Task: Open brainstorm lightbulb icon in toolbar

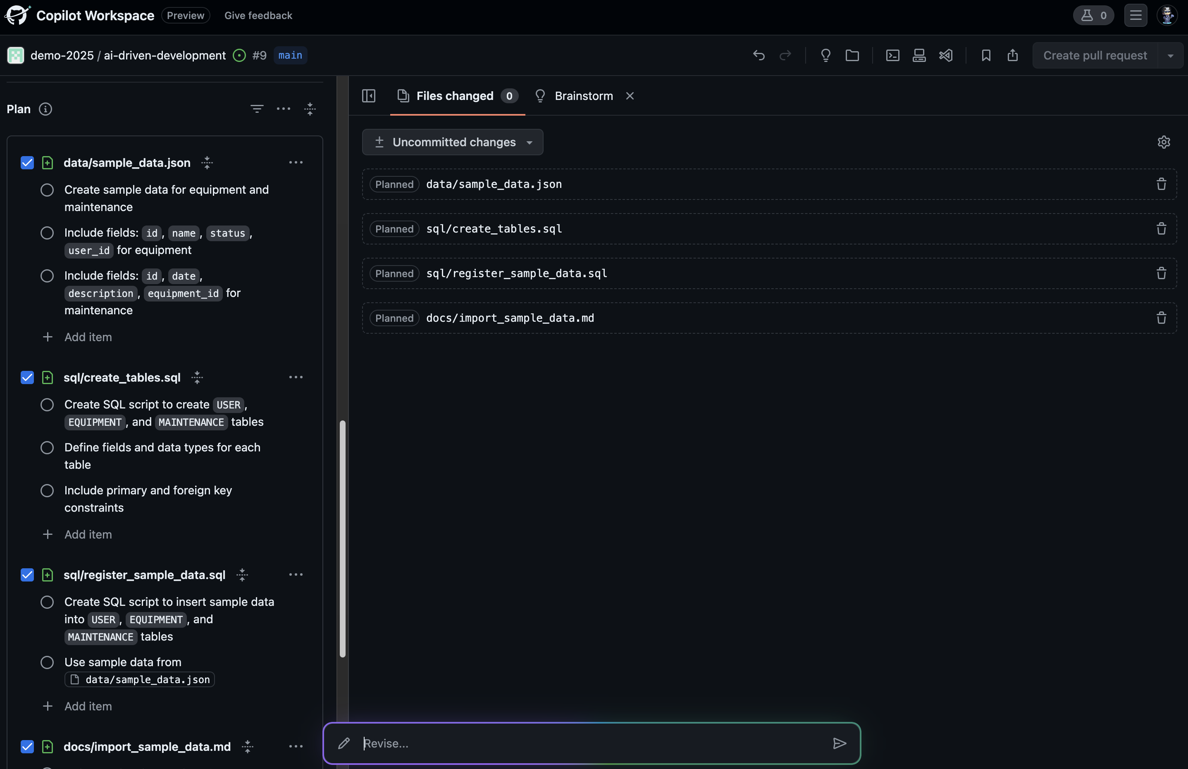Action: pos(825,55)
